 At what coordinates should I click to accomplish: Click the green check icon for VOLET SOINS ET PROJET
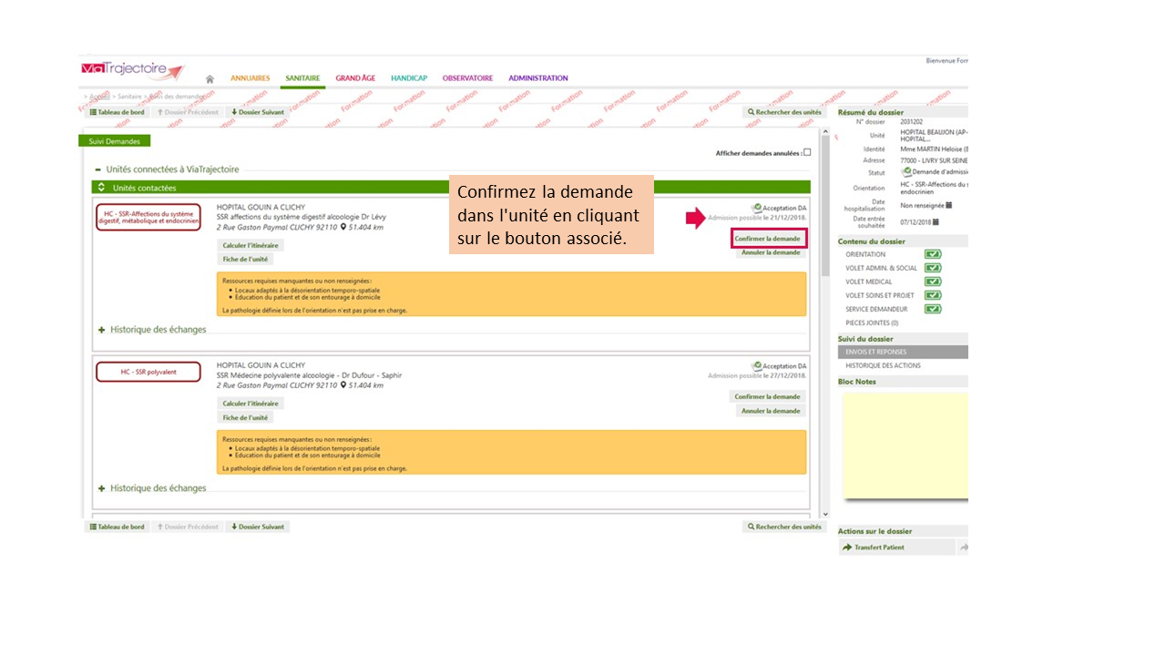(x=933, y=295)
